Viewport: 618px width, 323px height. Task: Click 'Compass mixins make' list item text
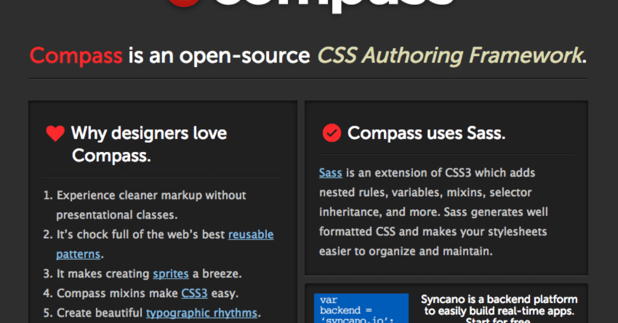tap(117, 293)
